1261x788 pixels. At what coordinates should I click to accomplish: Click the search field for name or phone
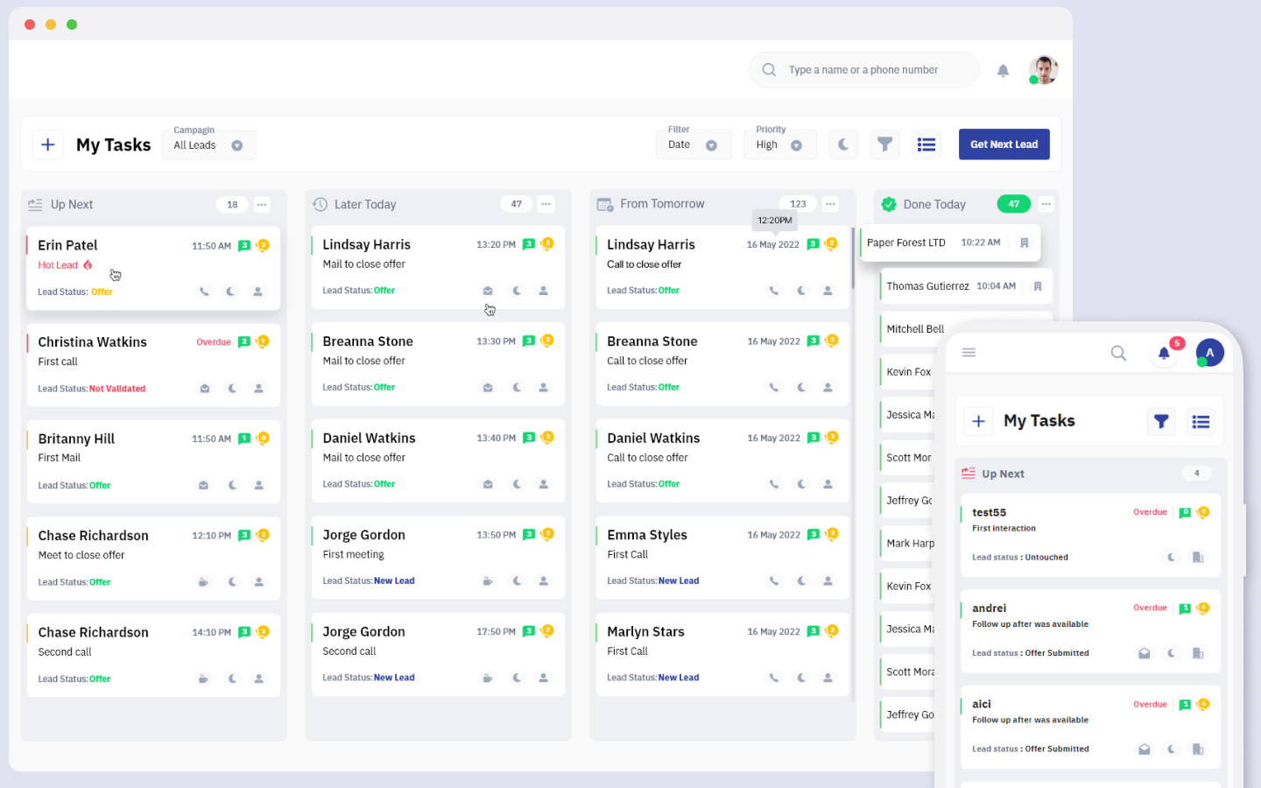(863, 70)
